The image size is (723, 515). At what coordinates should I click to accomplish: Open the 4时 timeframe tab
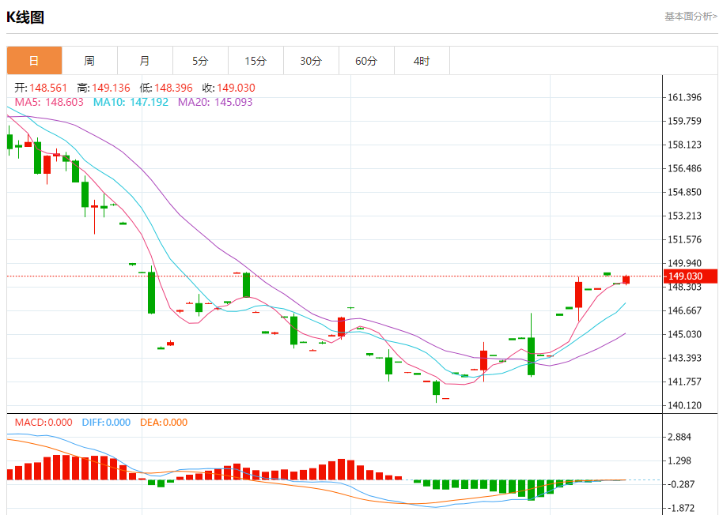tap(422, 60)
